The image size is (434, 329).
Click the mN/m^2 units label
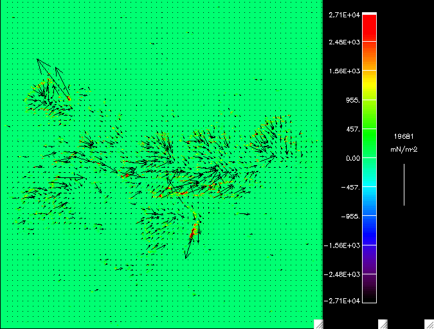click(404, 150)
